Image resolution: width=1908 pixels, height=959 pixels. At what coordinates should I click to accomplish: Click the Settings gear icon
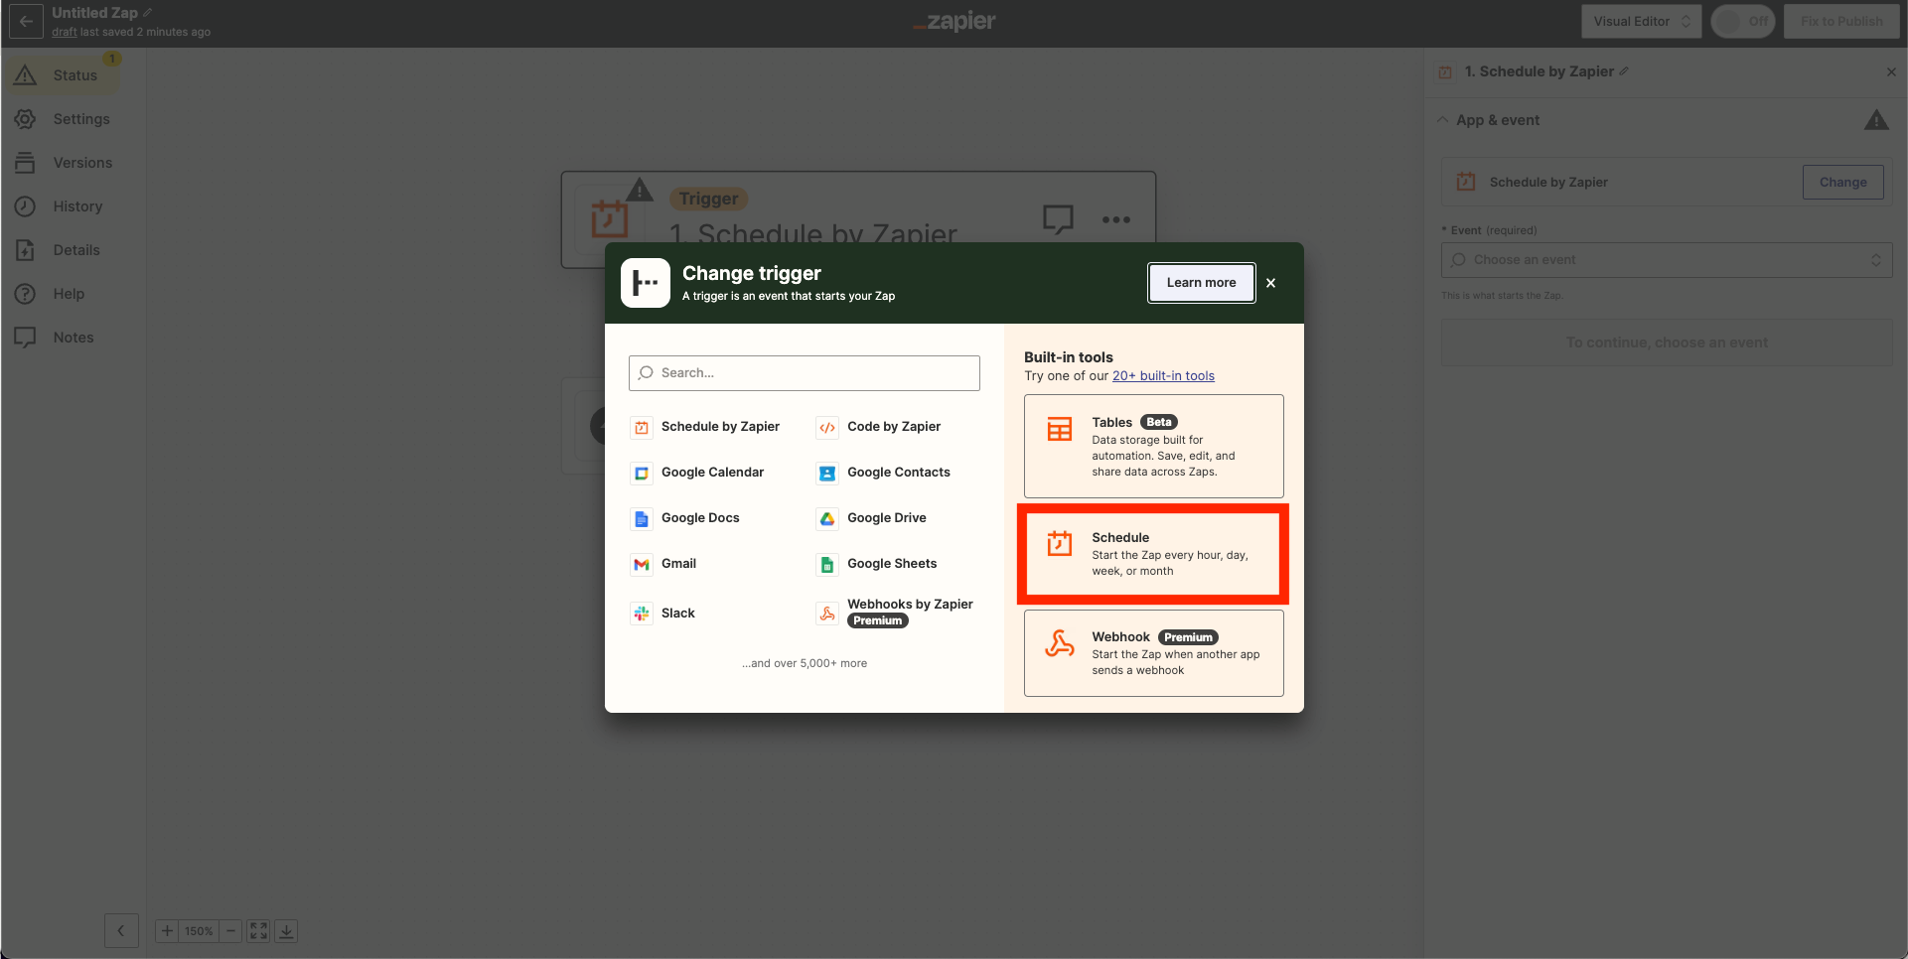[x=26, y=119]
